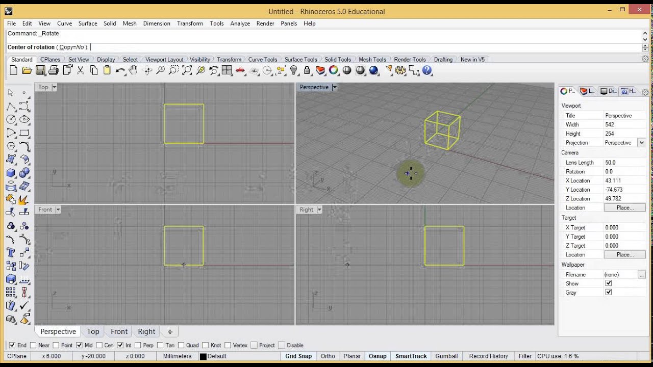
Task: Click the New file icon
Action: (x=14, y=70)
